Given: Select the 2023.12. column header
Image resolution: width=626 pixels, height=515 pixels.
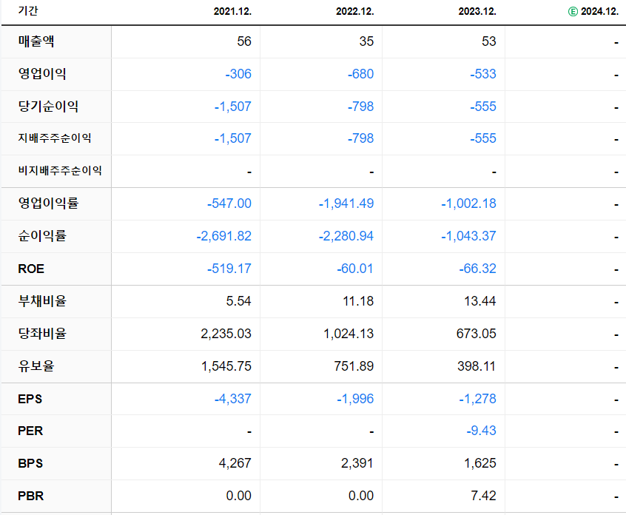Looking at the screenshot, I should tap(477, 12).
